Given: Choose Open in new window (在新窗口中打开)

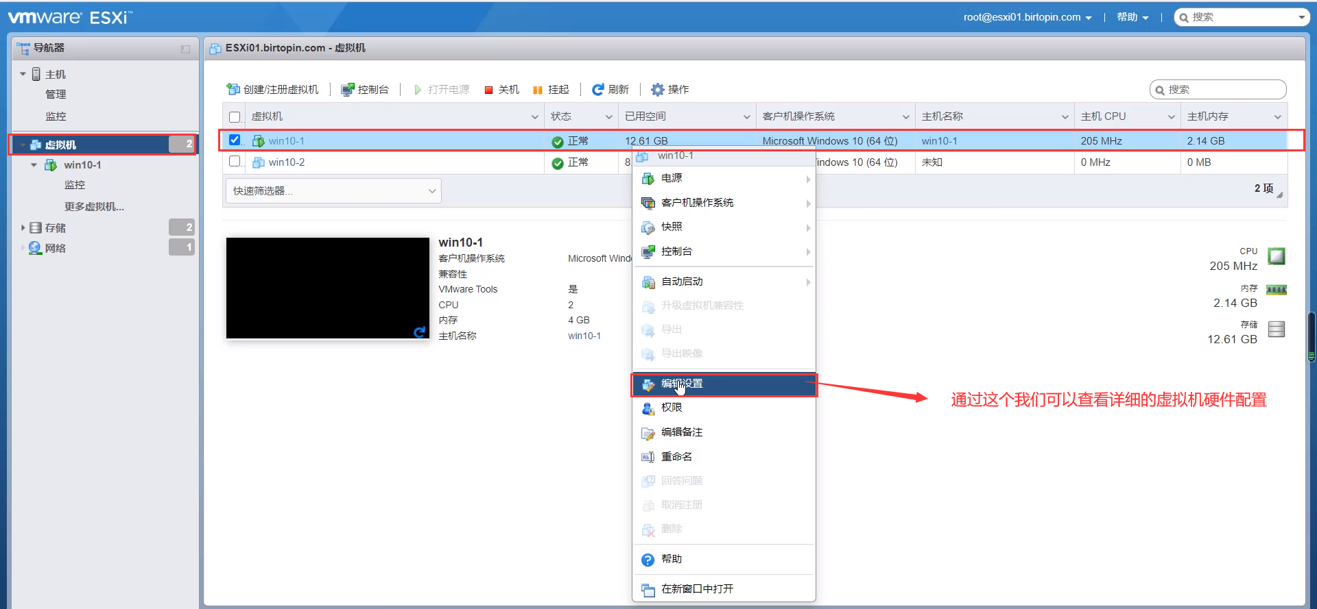Looking at the screenshot, I should click(724, 589).
